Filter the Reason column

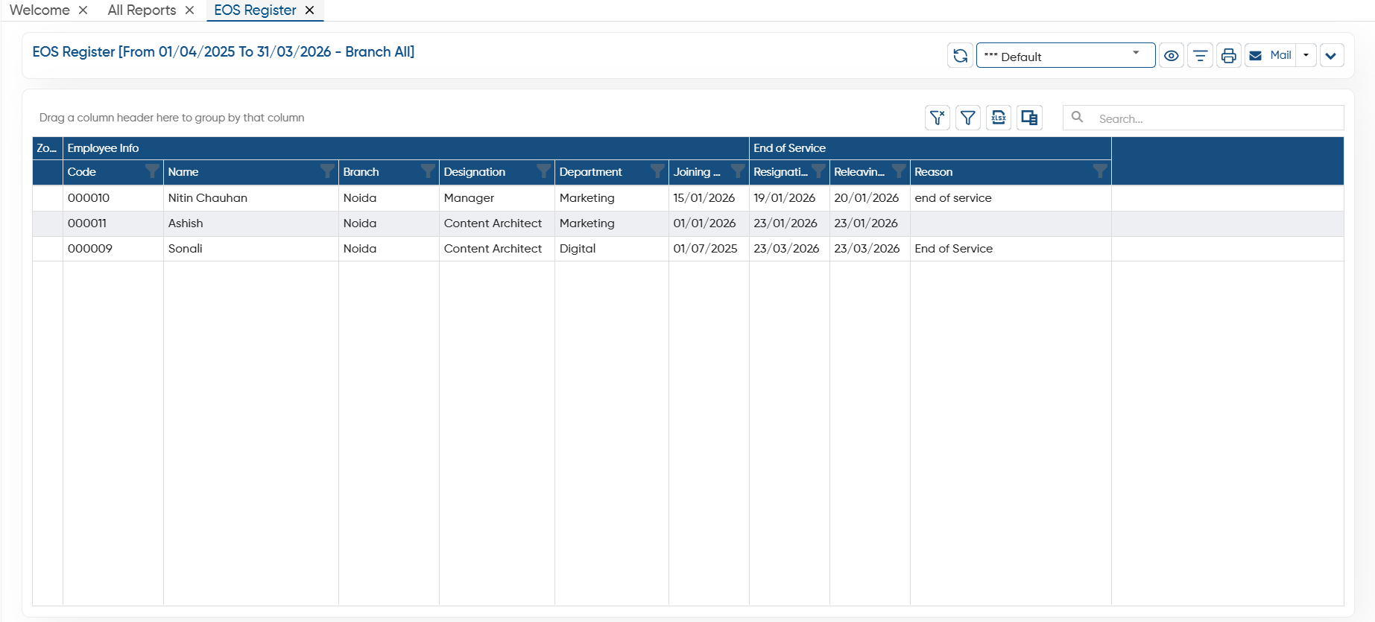(1100, 171)
